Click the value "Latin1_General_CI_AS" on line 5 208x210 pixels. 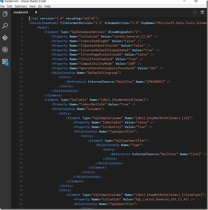click(x=132, y=36)
